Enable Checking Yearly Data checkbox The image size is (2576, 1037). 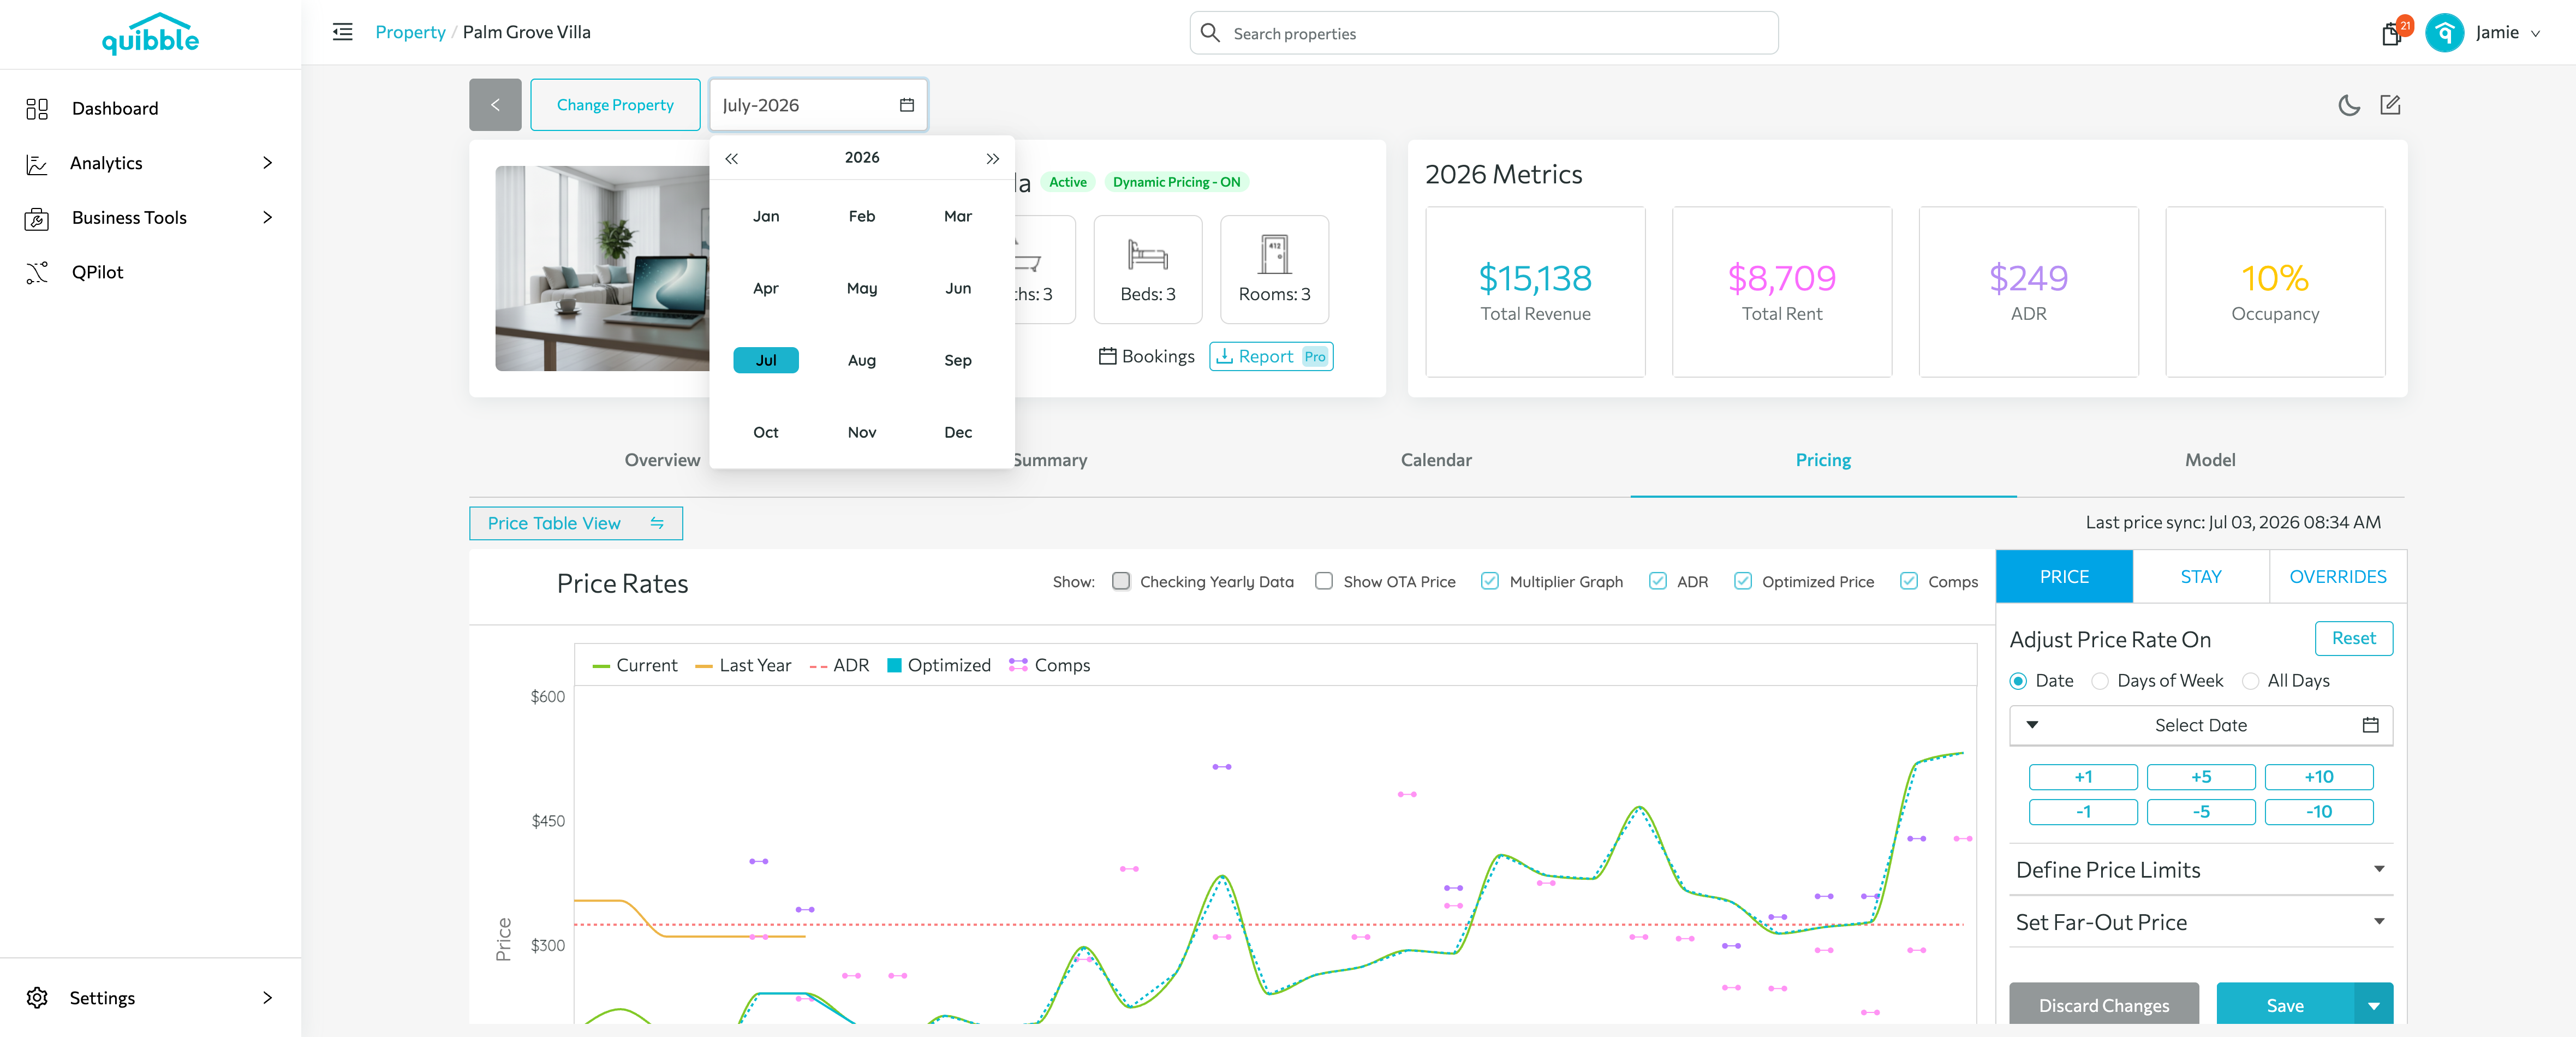click(1121, 581)
